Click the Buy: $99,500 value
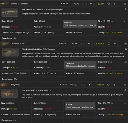 tap(10, 103)
